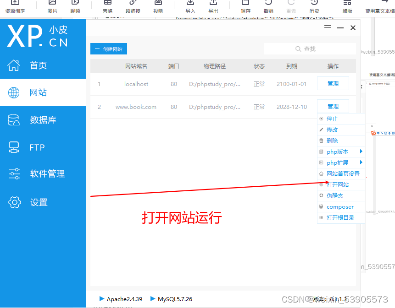
Task: Select 停止 from the context menu
Action: tap(341, 119)
